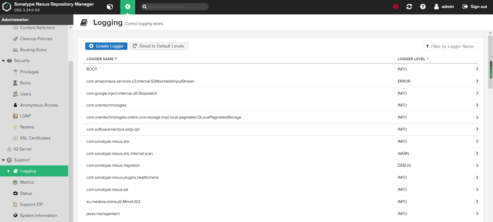Image resolution: width=493 pixels, height=222 pixels.
Task: Click the Create Logger button
Action: pyautogui.click(x=106, y=46)
